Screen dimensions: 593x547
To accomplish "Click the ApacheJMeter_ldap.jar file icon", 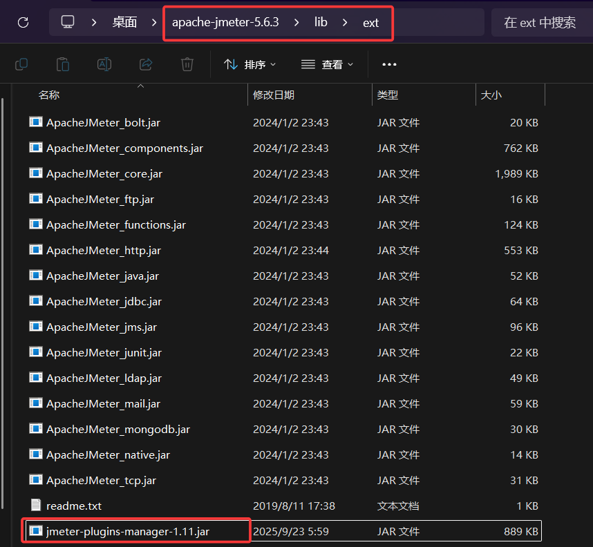I will click(x=35, y=378).
